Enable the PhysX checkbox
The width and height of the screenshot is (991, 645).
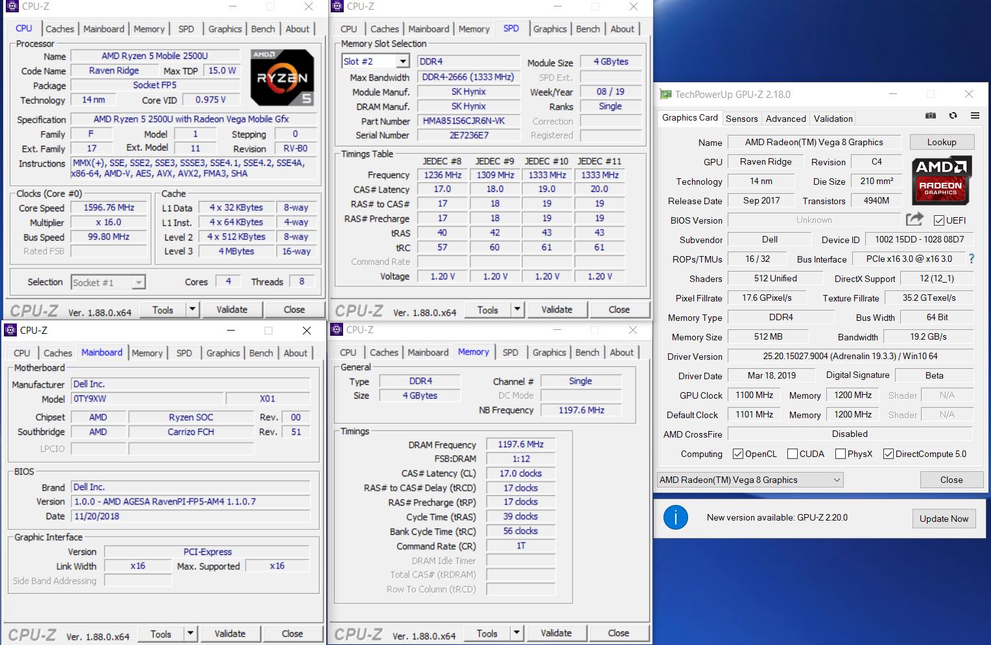tap(841, 454)
